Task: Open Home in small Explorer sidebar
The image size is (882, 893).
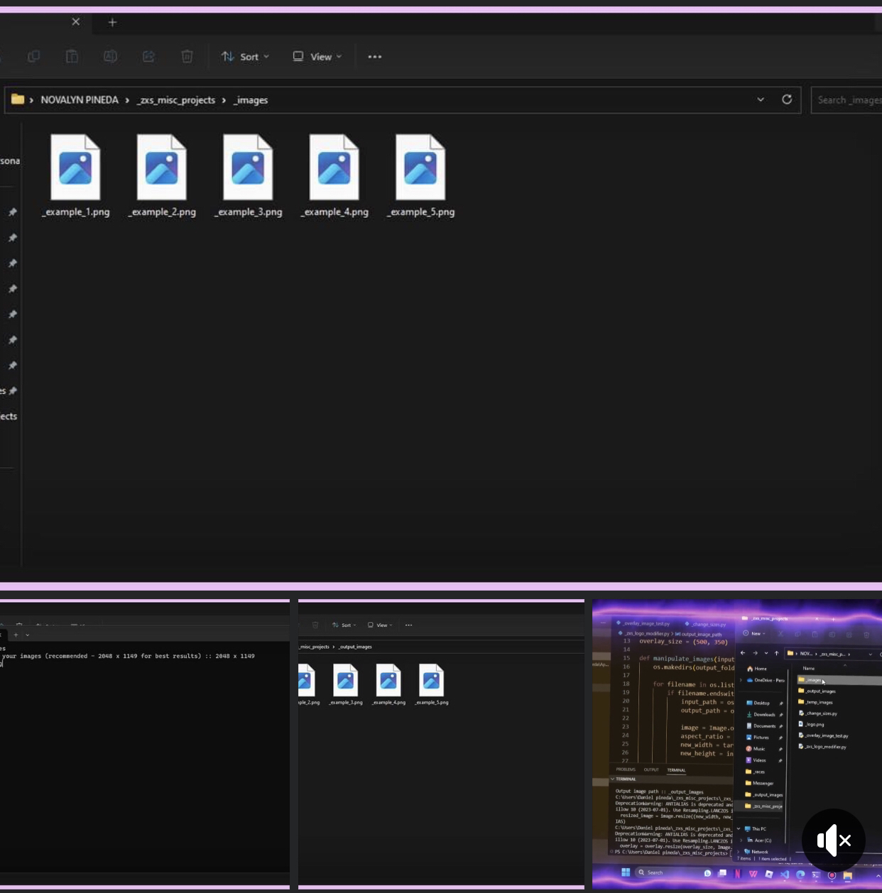Action: (x=757, y=669)
